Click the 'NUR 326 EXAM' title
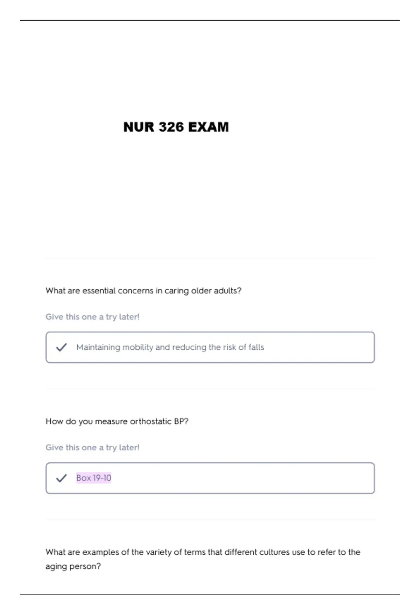Screen dimensions: 420x595 click(176, 127)
